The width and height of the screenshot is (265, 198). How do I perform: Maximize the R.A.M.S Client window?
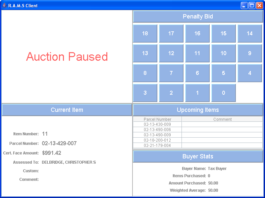(252, 6)
